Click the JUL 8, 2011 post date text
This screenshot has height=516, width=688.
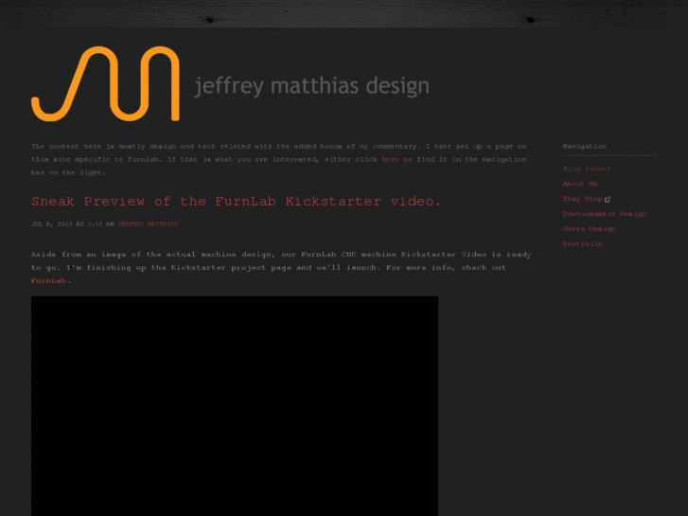(73, 224)
